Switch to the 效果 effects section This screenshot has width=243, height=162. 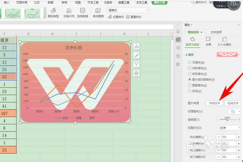[209, 42]
